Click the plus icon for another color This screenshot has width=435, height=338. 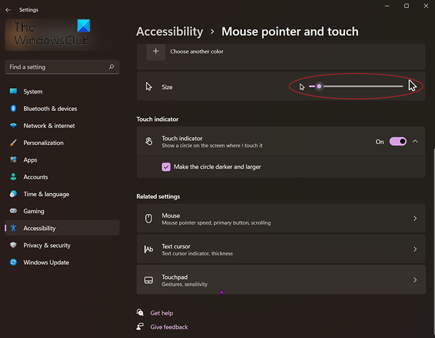pyautogui.click(x=155, y=51)
